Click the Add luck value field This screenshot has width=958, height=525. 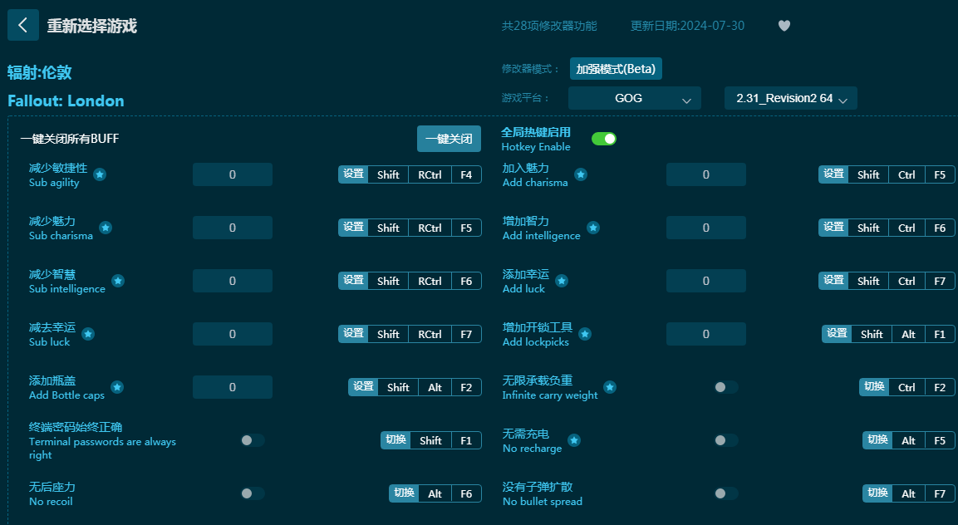pos(706,281)
